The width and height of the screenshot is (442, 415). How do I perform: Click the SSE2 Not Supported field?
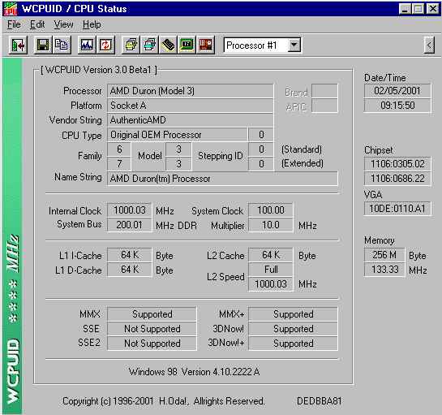[152, 344]
